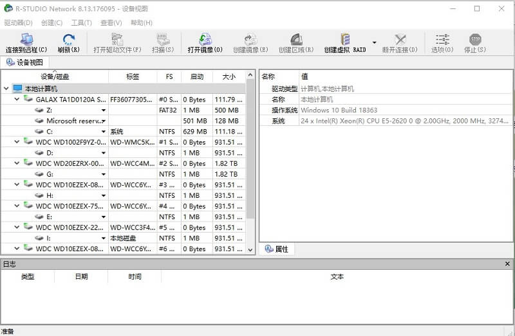
Task: Click the 打开镜像 (Open image) toolbar icon
Action: [205, 39]
